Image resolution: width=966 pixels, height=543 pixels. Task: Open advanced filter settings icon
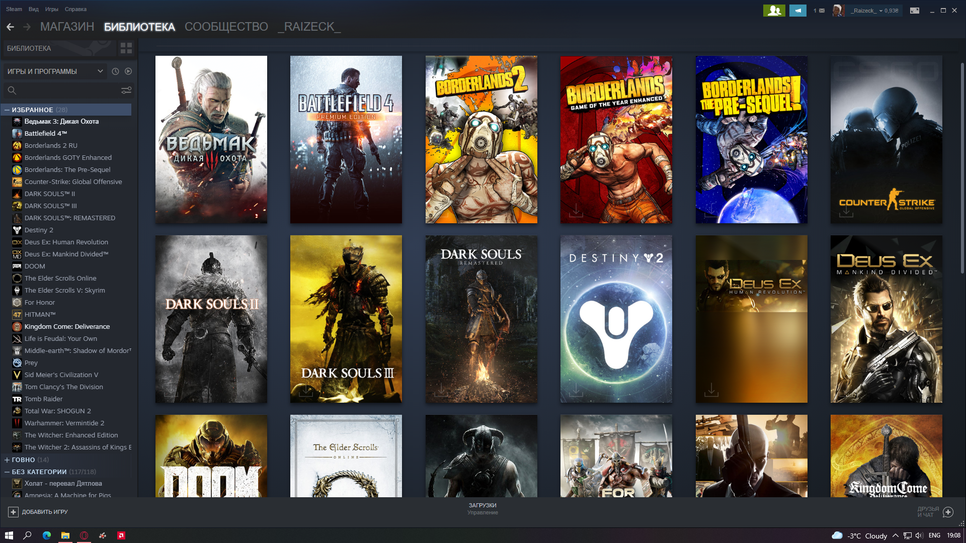pos(126,90)
